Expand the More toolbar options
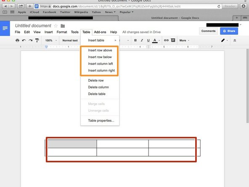 [184, 40]
